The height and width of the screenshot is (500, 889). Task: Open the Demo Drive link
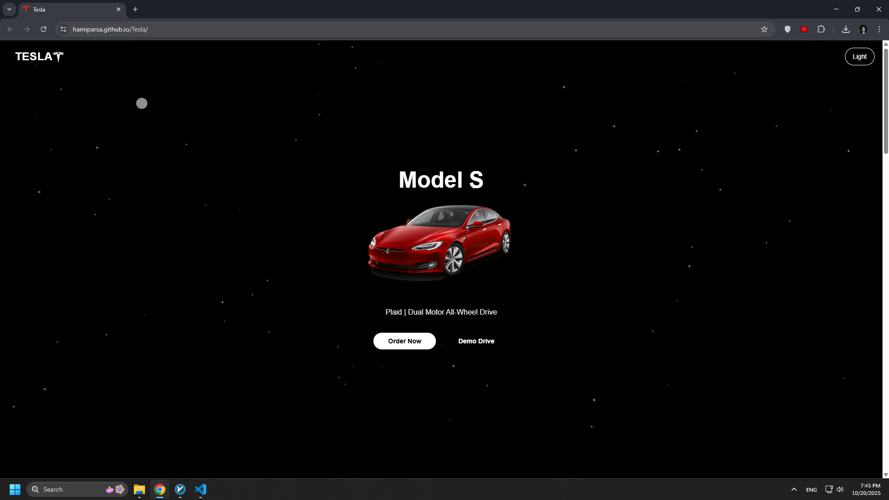[476, 341]
